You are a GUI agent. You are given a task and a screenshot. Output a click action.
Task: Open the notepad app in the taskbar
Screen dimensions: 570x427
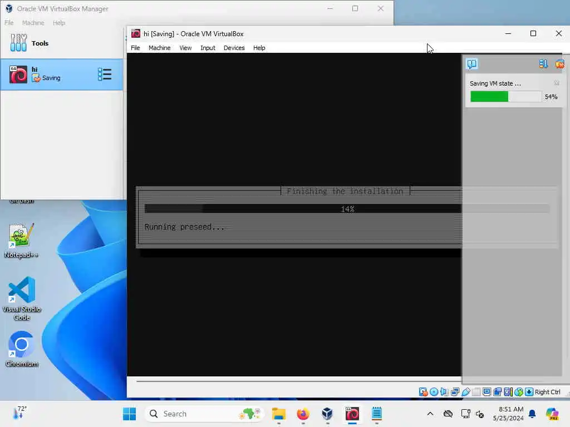coord(377,414)
